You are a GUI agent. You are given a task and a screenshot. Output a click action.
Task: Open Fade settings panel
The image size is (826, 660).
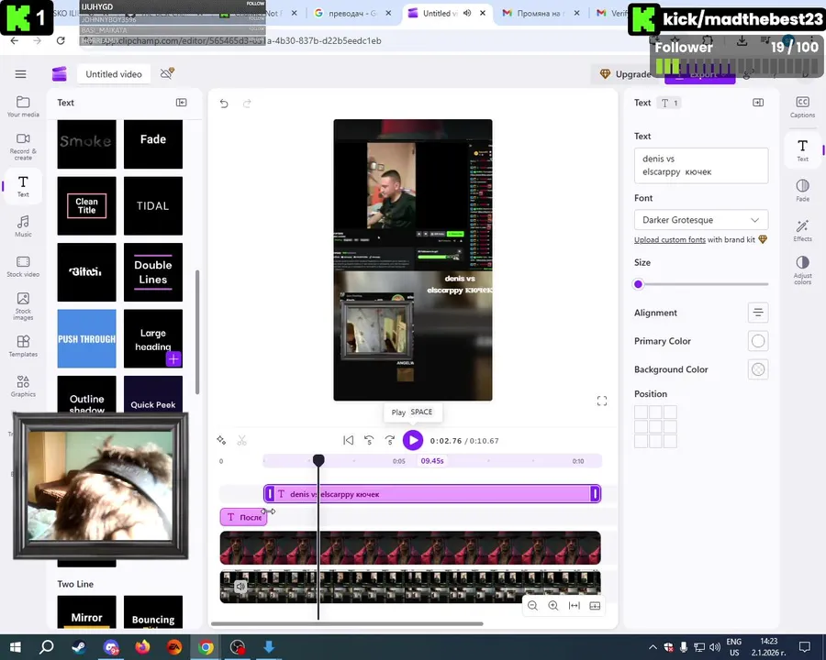click(802, 191)
